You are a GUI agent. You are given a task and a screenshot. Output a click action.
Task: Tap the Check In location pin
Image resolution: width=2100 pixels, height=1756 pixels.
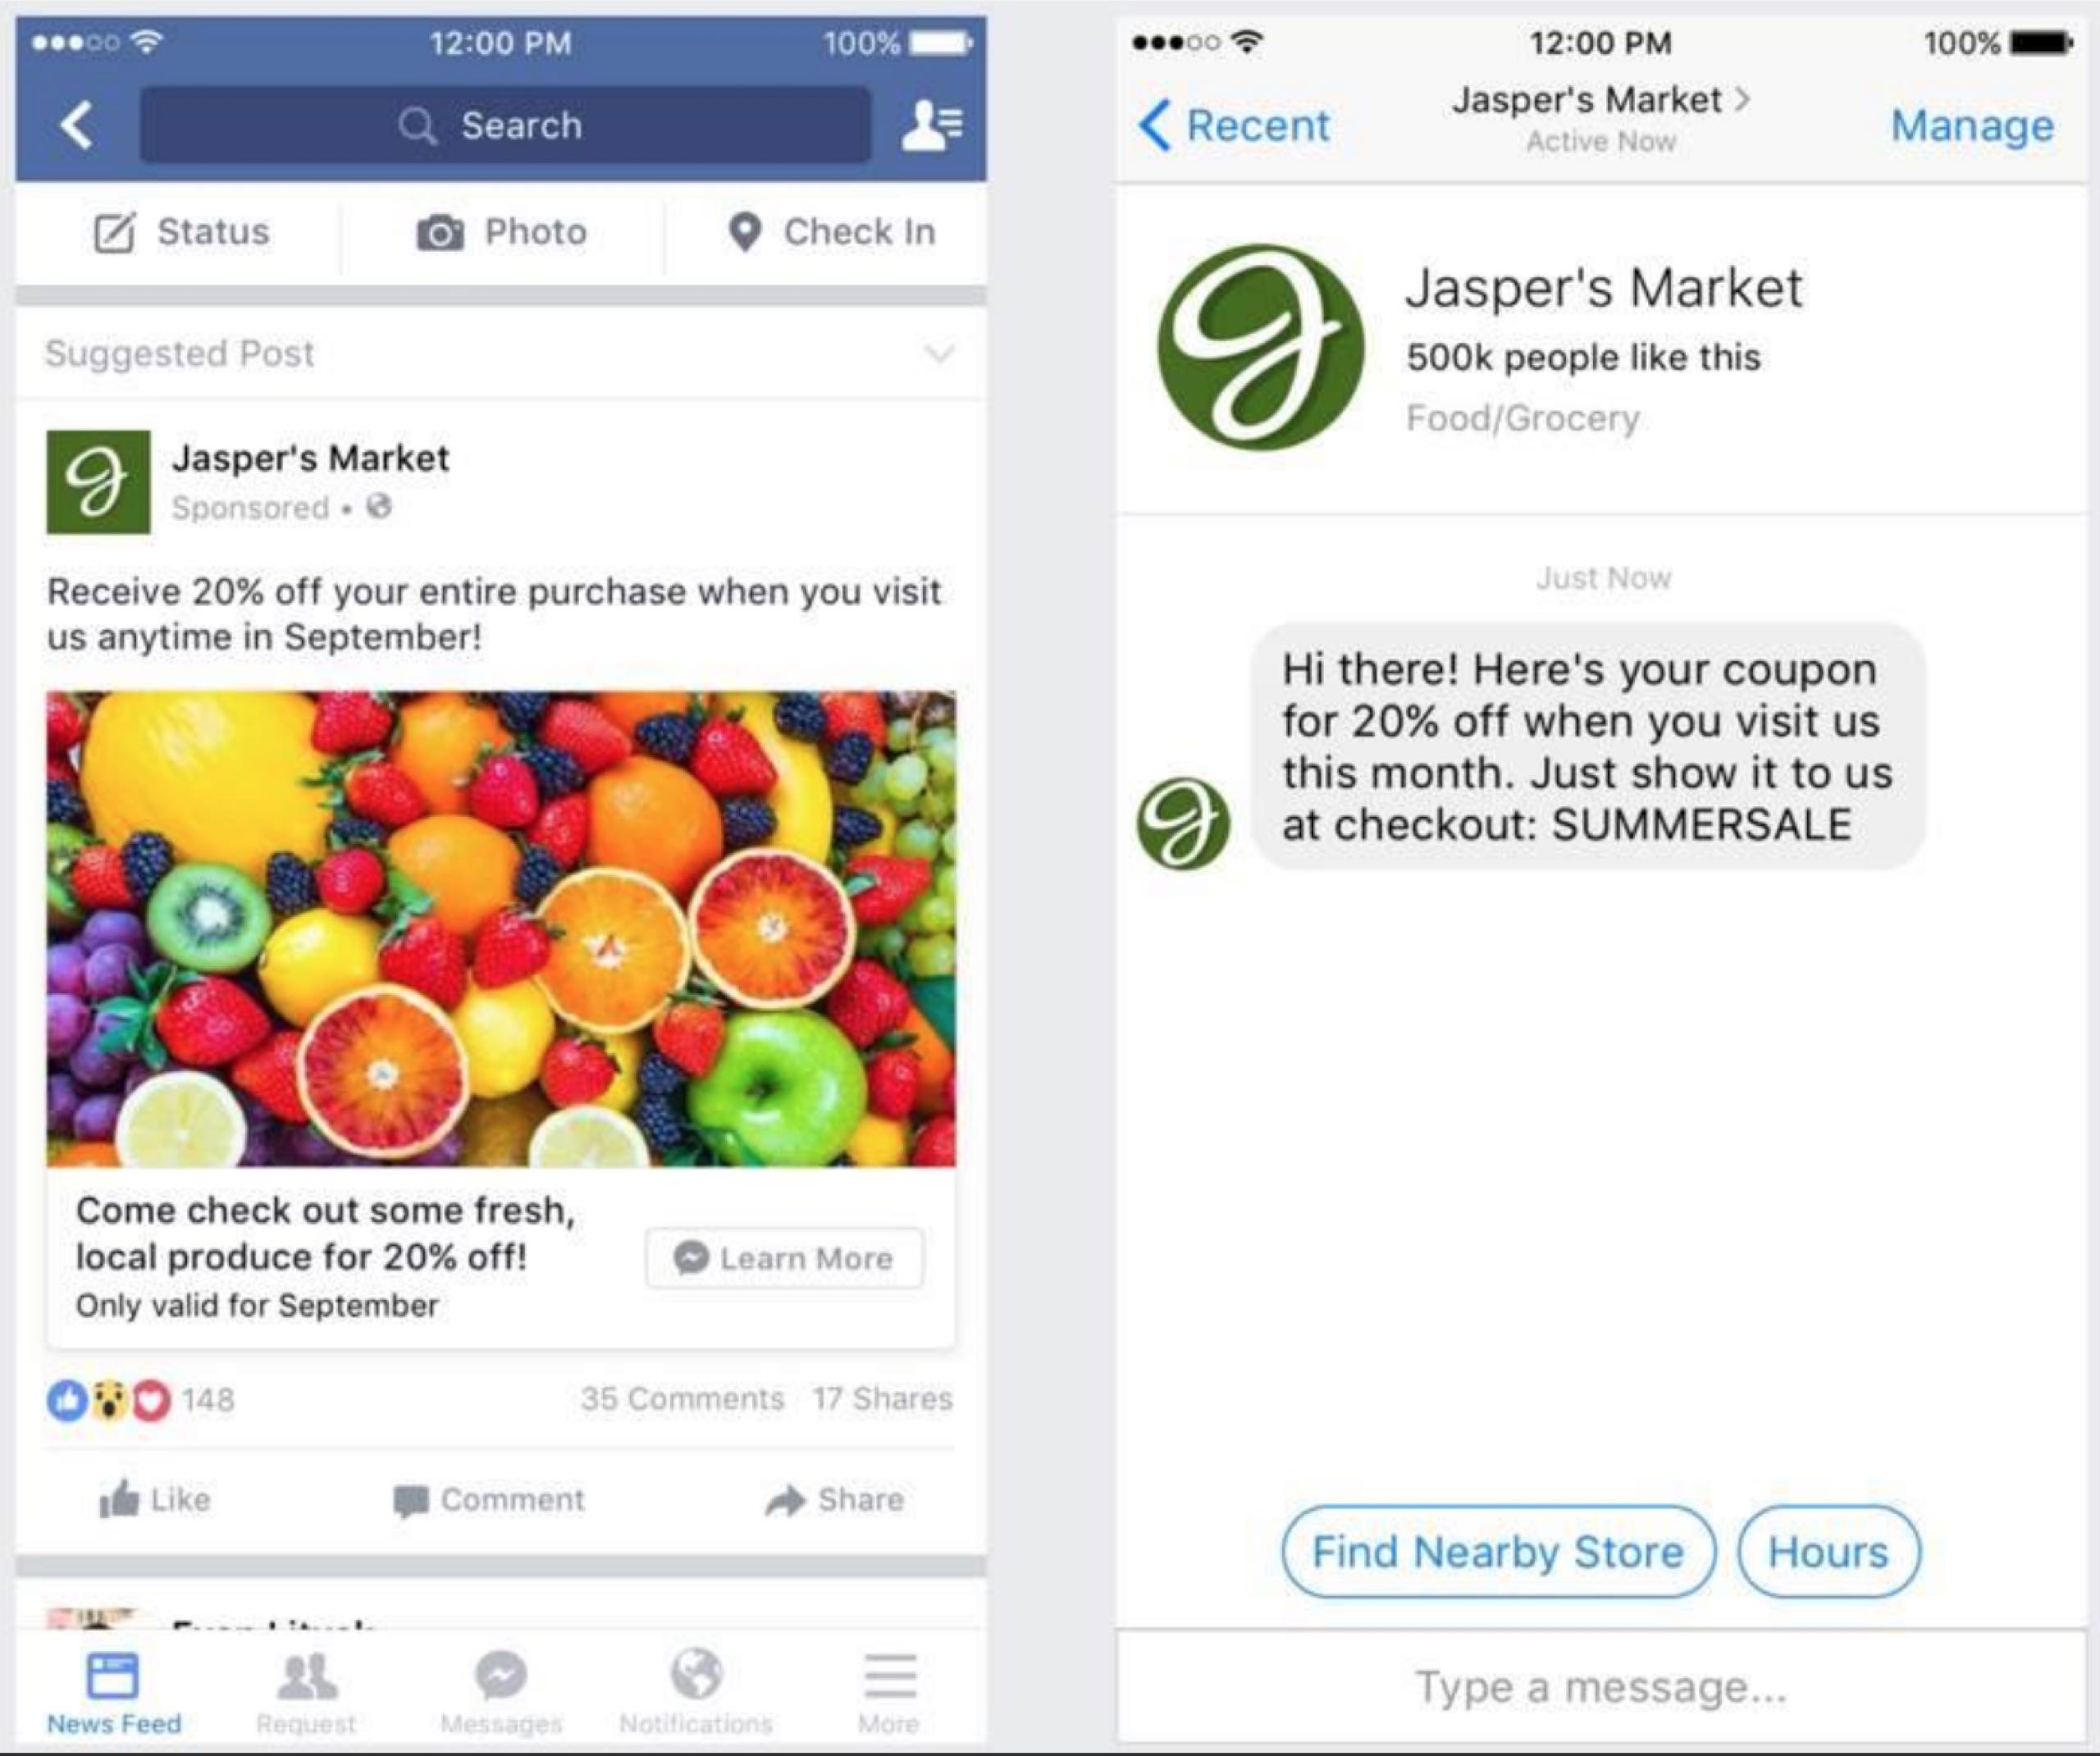pos(745,232)
